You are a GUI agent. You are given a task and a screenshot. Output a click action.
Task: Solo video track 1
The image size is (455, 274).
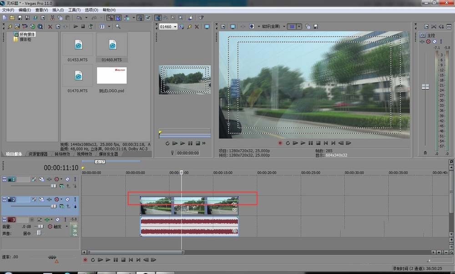pyautogui.click(x=75, y=179)
